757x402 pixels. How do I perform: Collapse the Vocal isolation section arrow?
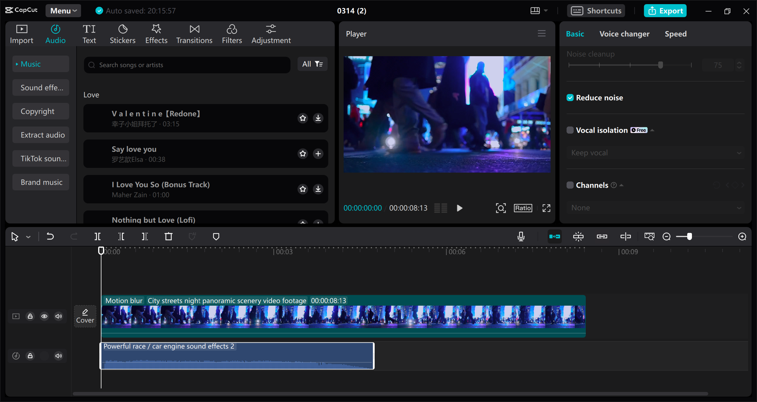coord(652,130)
